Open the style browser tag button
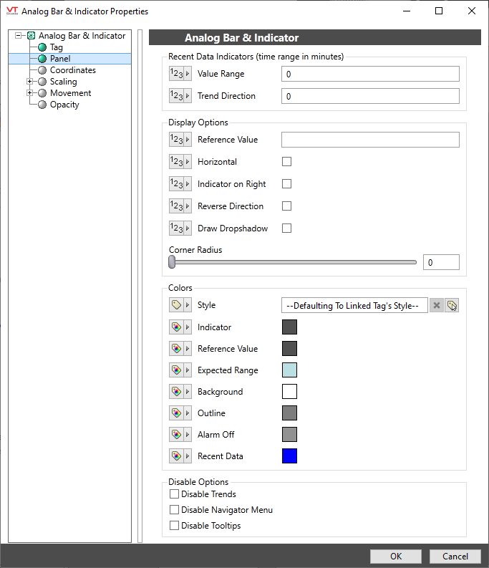This screenshot has width=489, height=568. pyautogui.click(x=452, y=306)
